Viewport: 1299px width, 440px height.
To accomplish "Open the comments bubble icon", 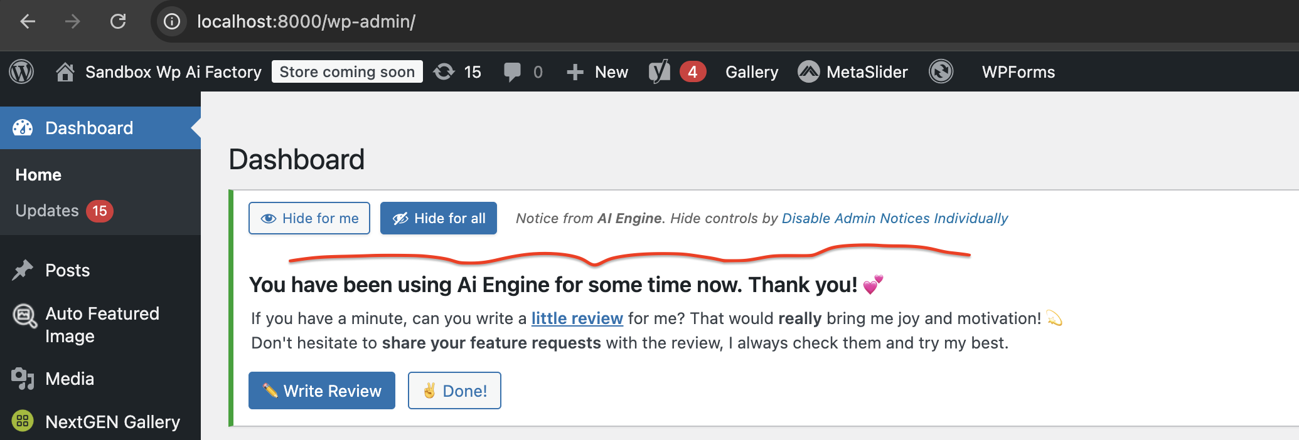I will (x=512, y=72).
